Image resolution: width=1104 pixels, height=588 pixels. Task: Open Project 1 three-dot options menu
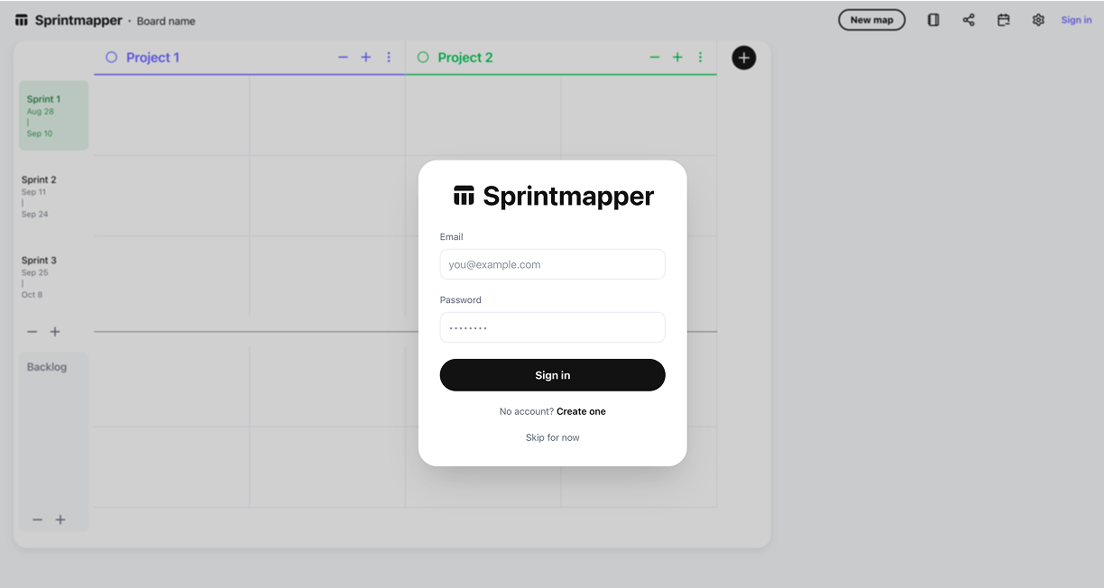(389, 57)
